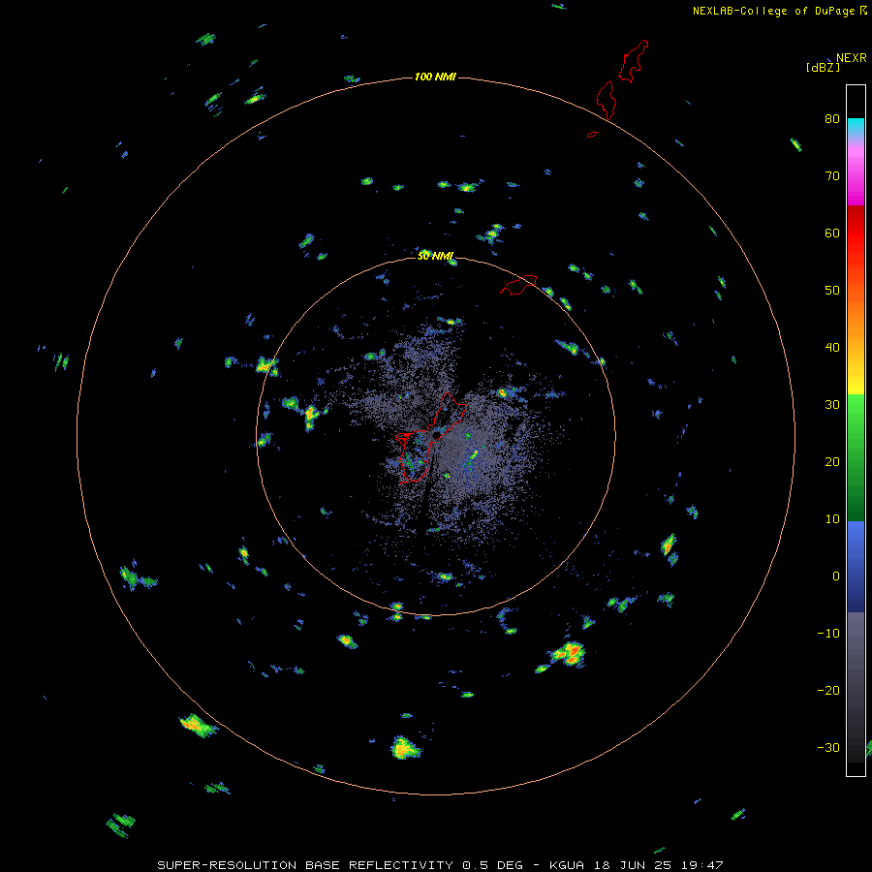Click the green segment of the color bar

click(x=856, y=457)
